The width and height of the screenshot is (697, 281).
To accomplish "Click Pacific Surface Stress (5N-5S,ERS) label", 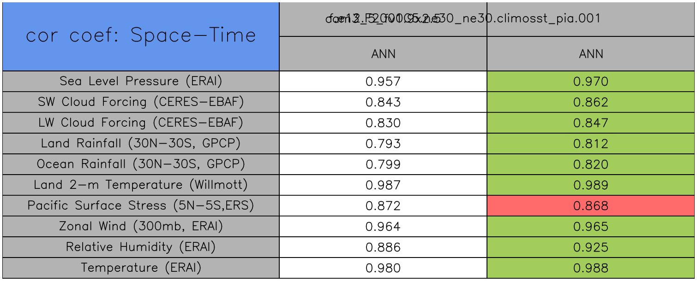I will [141, 205].
